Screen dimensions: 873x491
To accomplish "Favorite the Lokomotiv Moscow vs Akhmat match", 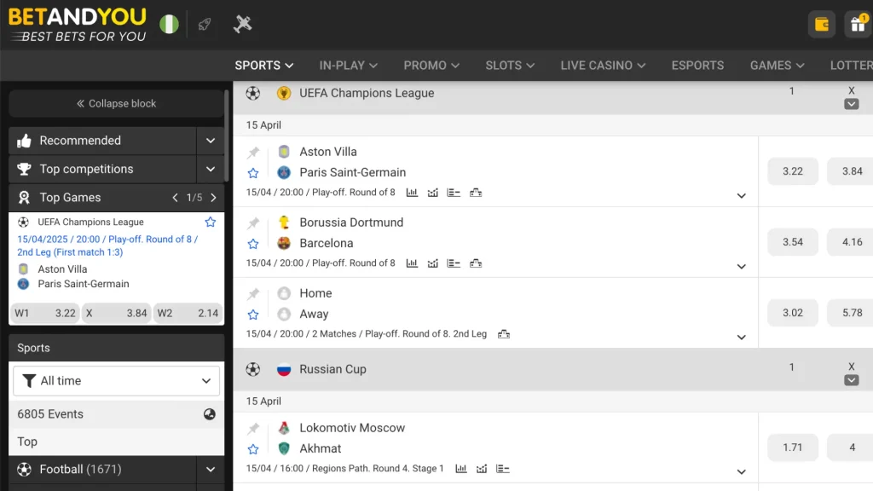I will click(x=253, y=449).
